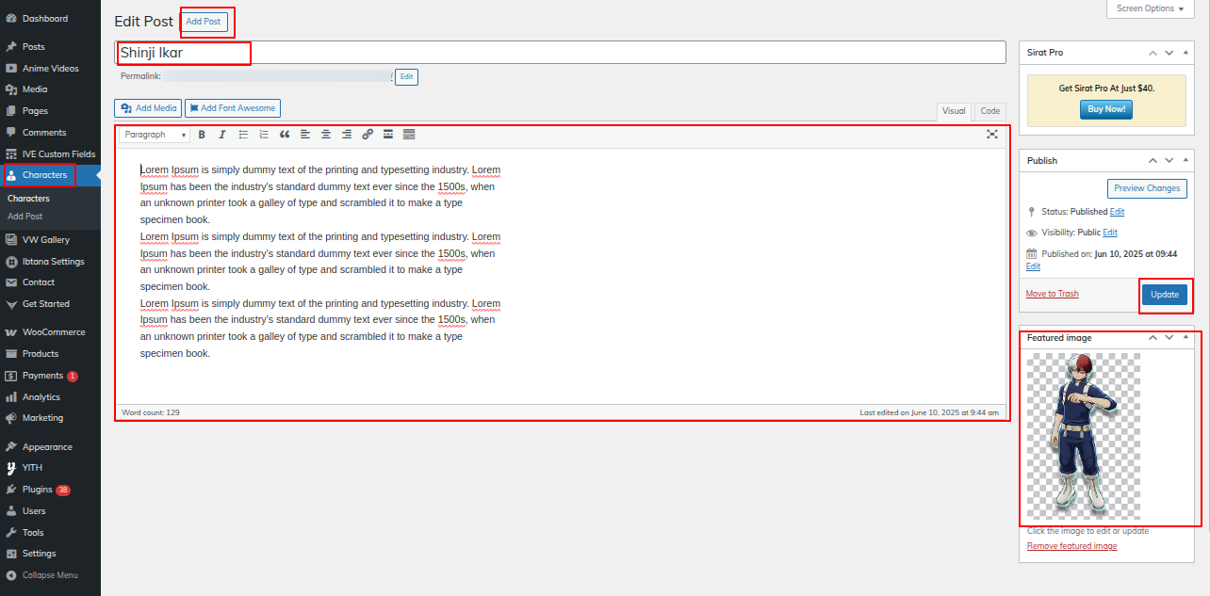Viewport: 1210px width, 596px height.
Task: Insert a numbered list
Action: (x=264, y=135)
